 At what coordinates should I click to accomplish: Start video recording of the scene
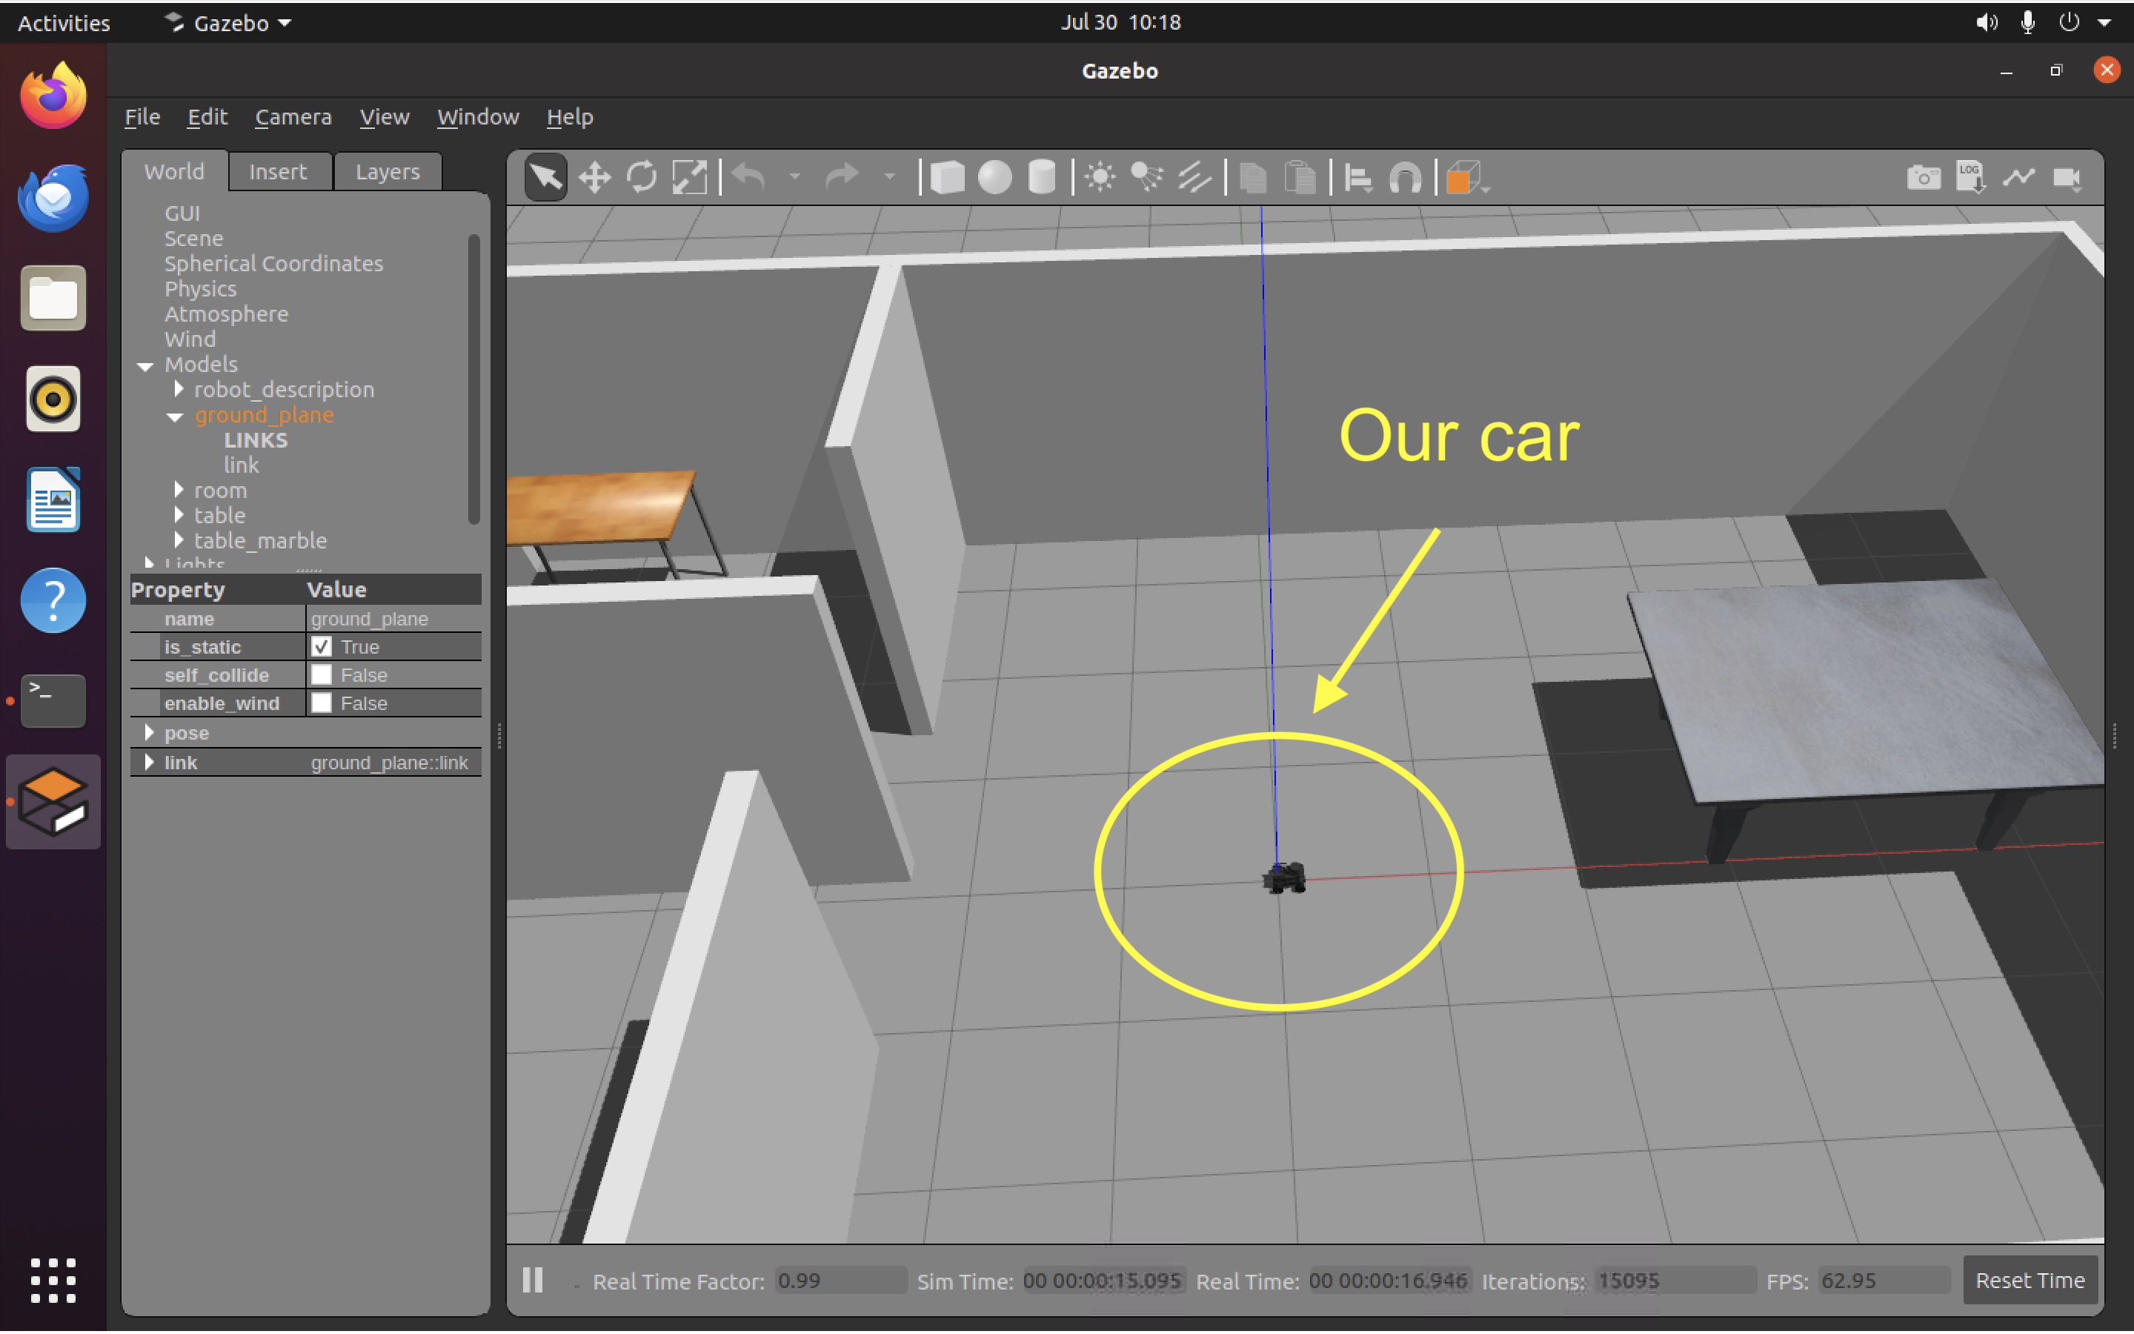click(x=2068, y=177)
